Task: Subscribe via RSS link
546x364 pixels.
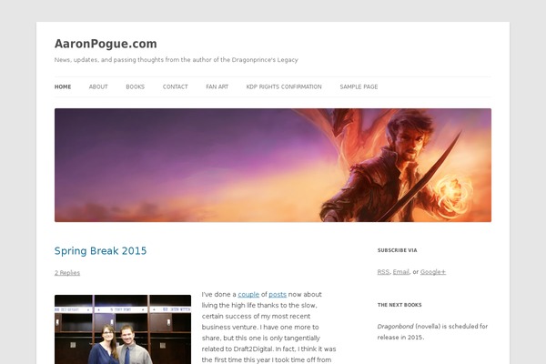Action: pos(383,272)
